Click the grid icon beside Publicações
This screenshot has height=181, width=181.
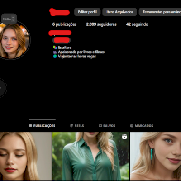(x=30, y=126)
